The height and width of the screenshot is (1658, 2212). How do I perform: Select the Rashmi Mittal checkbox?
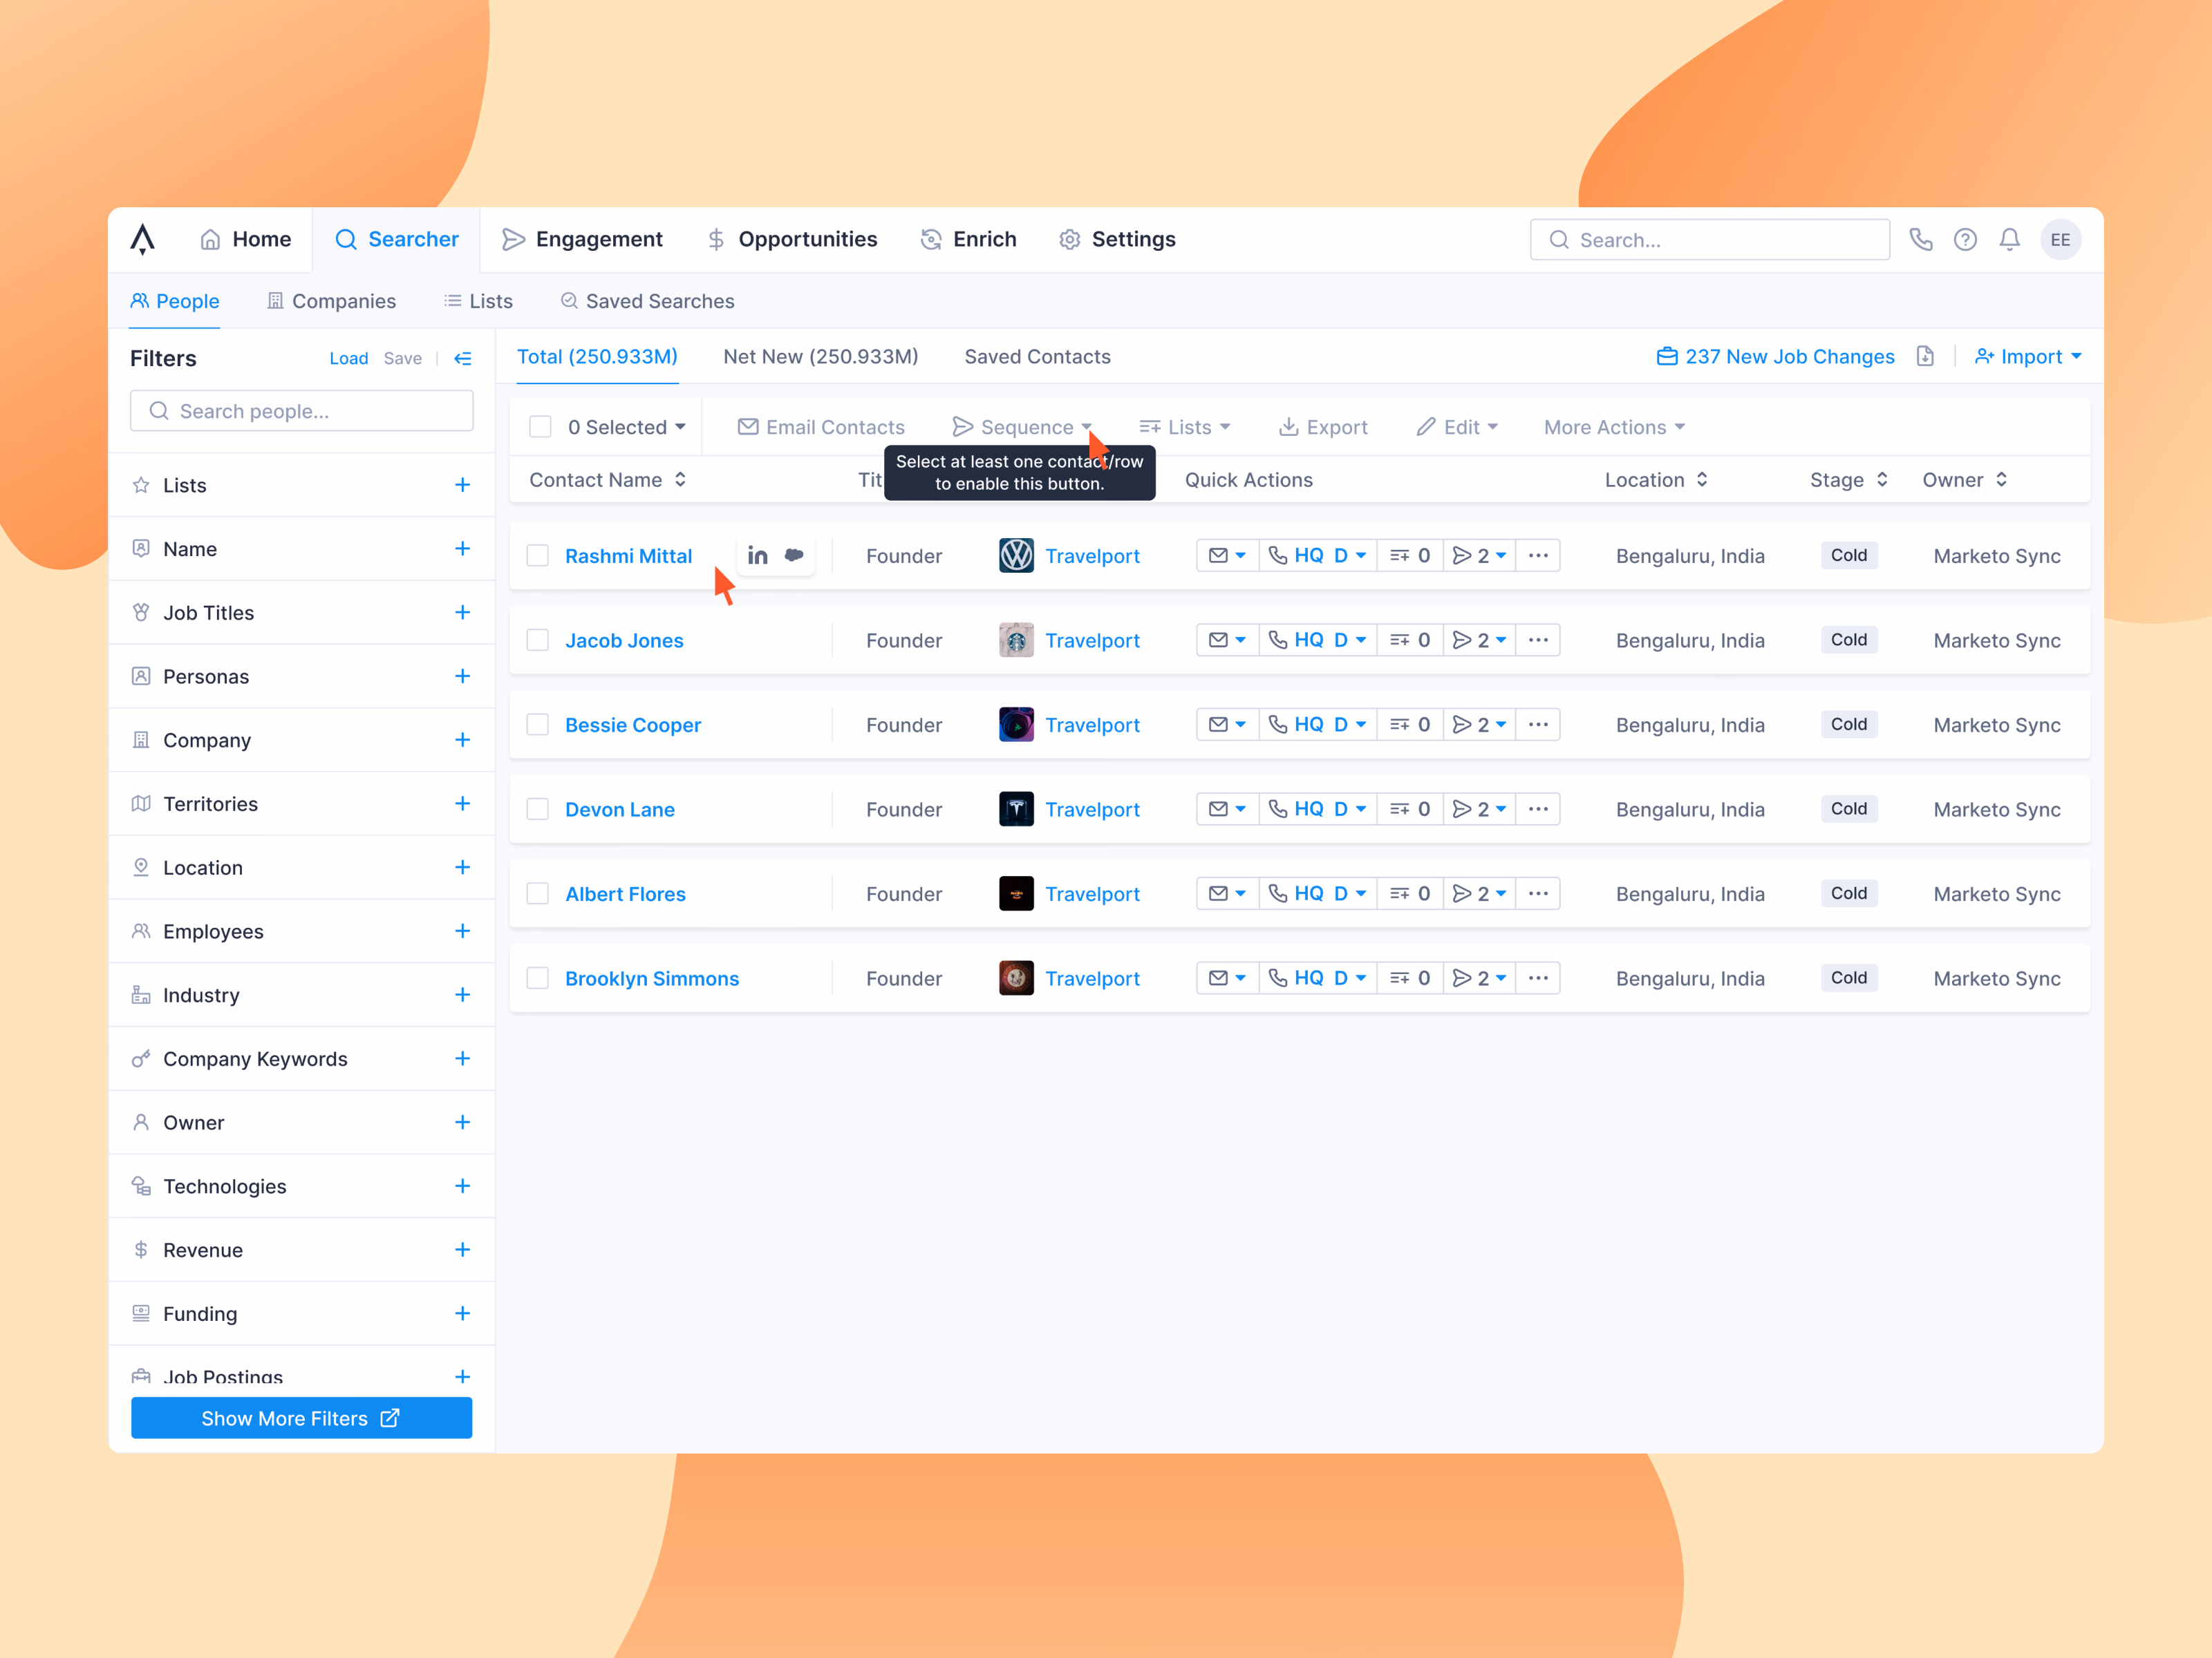click(538, 555)
